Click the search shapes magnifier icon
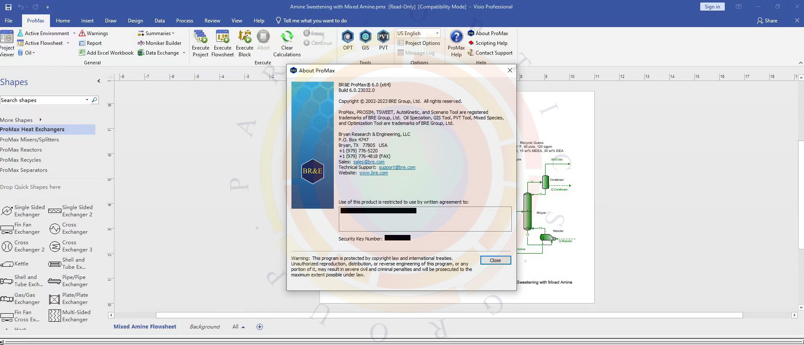The height and width of the screenshot is (345, 804). coord(94,100)
